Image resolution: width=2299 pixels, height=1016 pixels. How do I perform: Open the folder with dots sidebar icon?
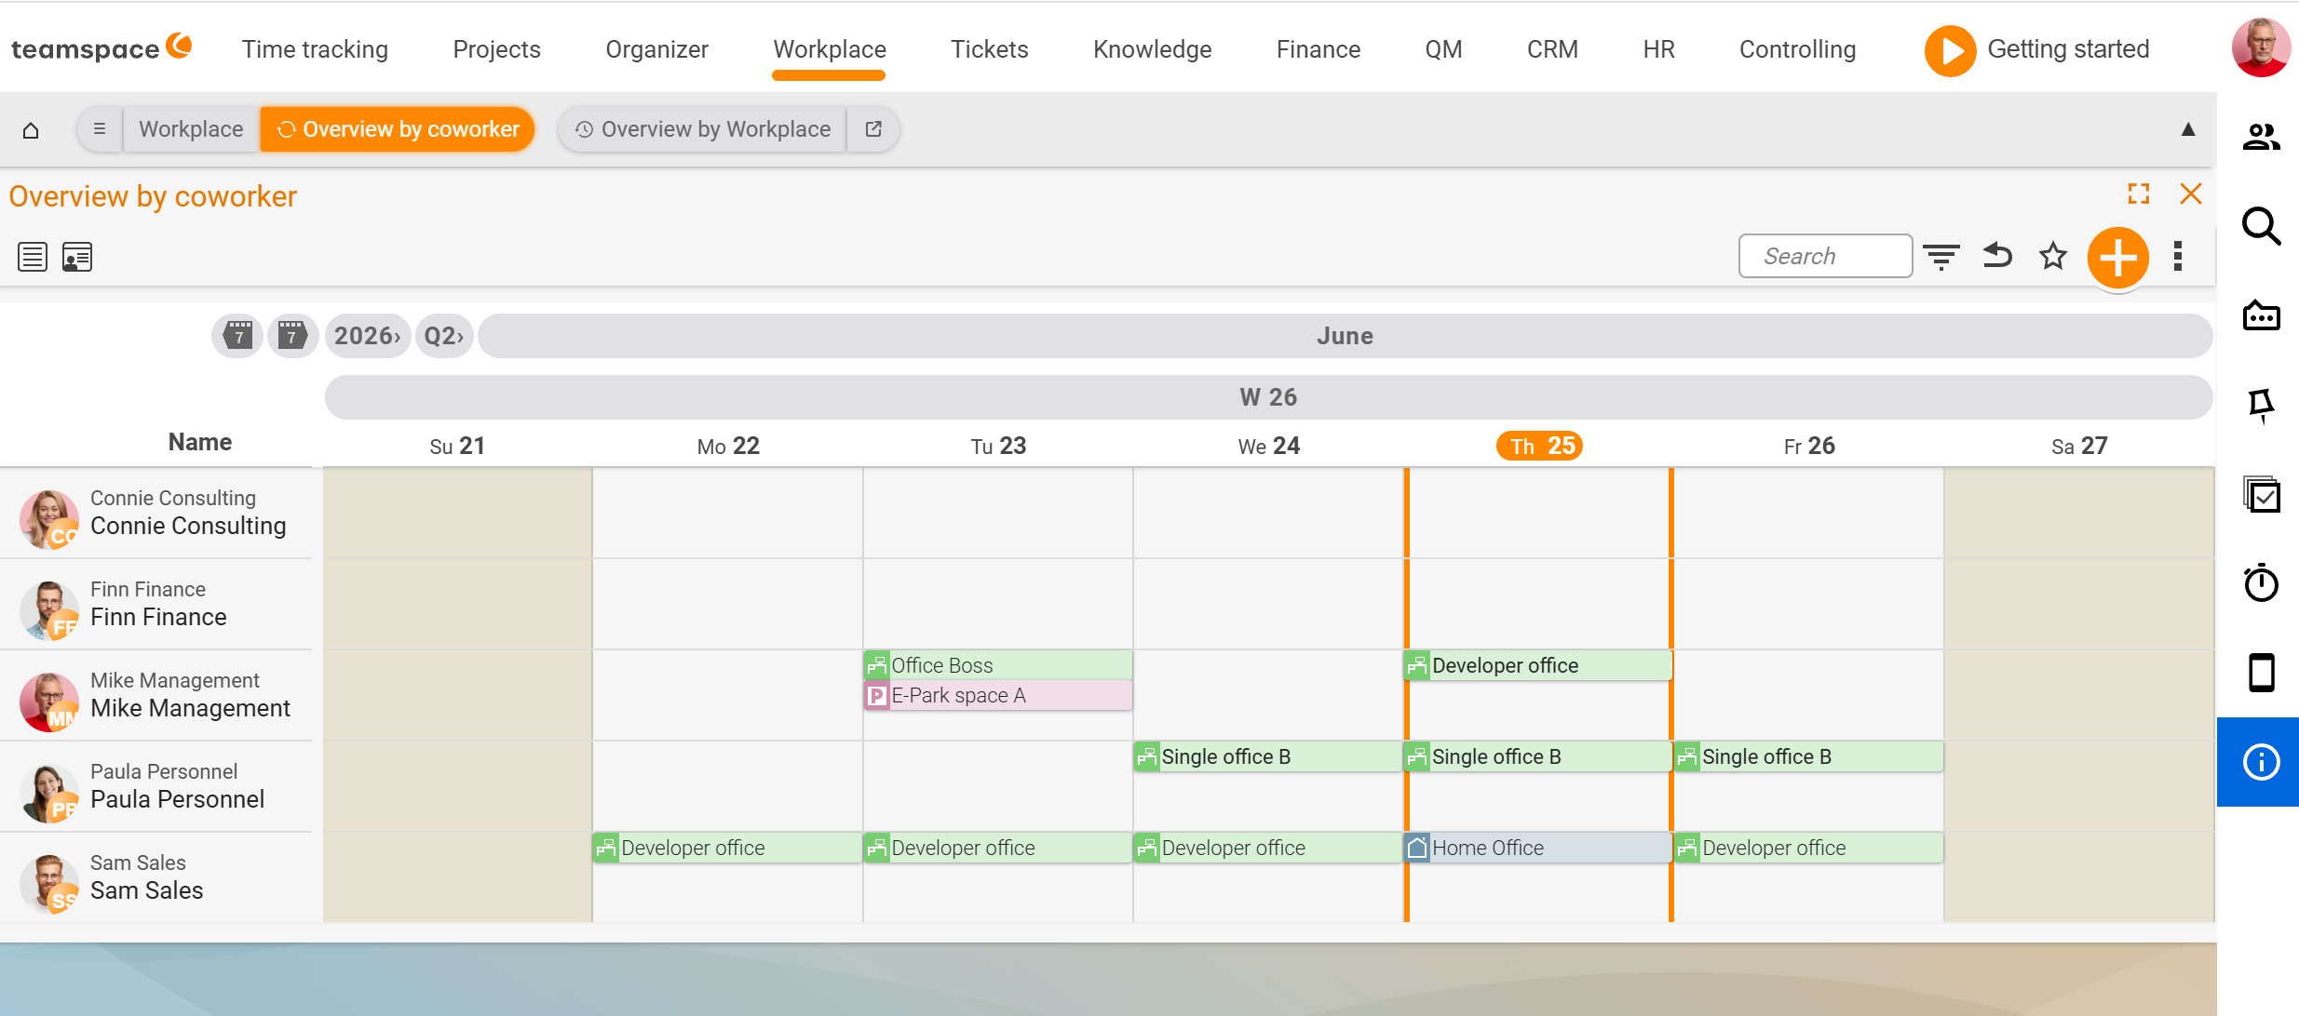2261,315
